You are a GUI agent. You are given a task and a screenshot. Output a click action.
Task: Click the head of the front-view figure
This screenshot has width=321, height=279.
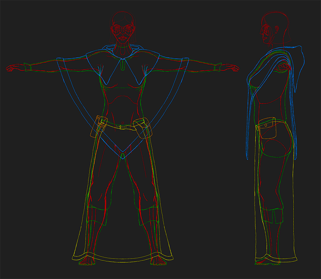pos(123,28)
